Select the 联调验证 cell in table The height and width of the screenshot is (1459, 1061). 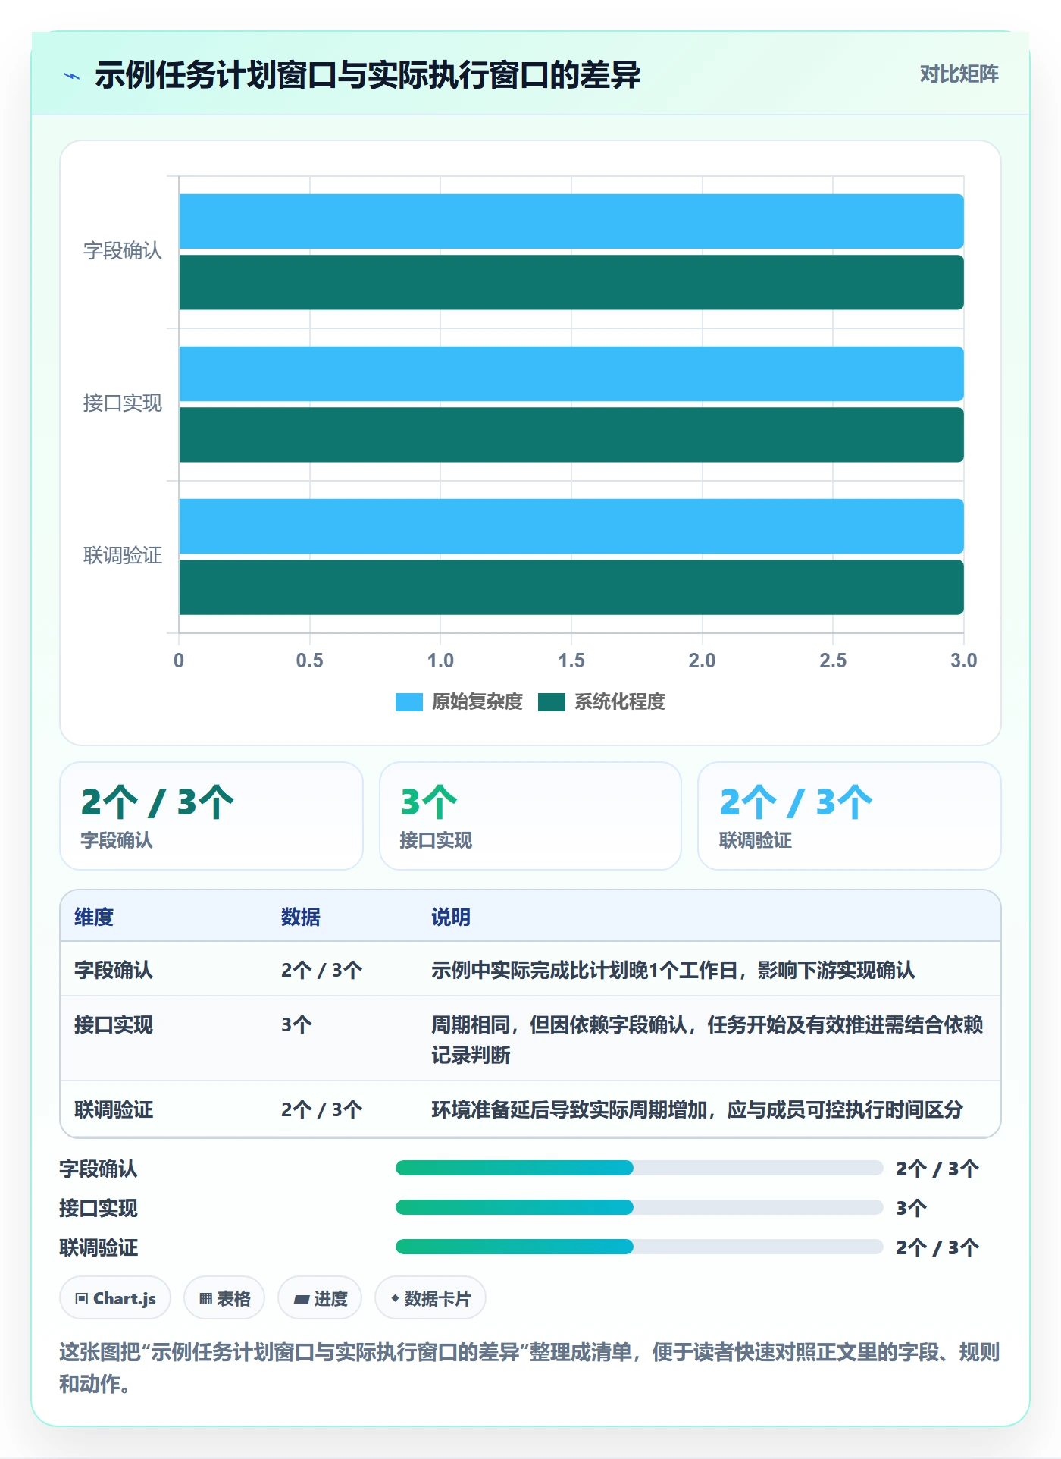click(x=114, y=1109)
